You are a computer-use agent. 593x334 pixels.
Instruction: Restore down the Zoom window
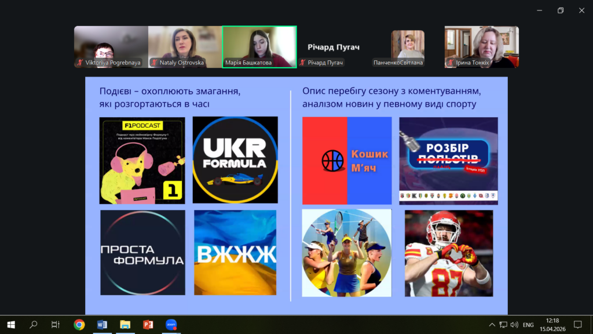click(560, 10)
